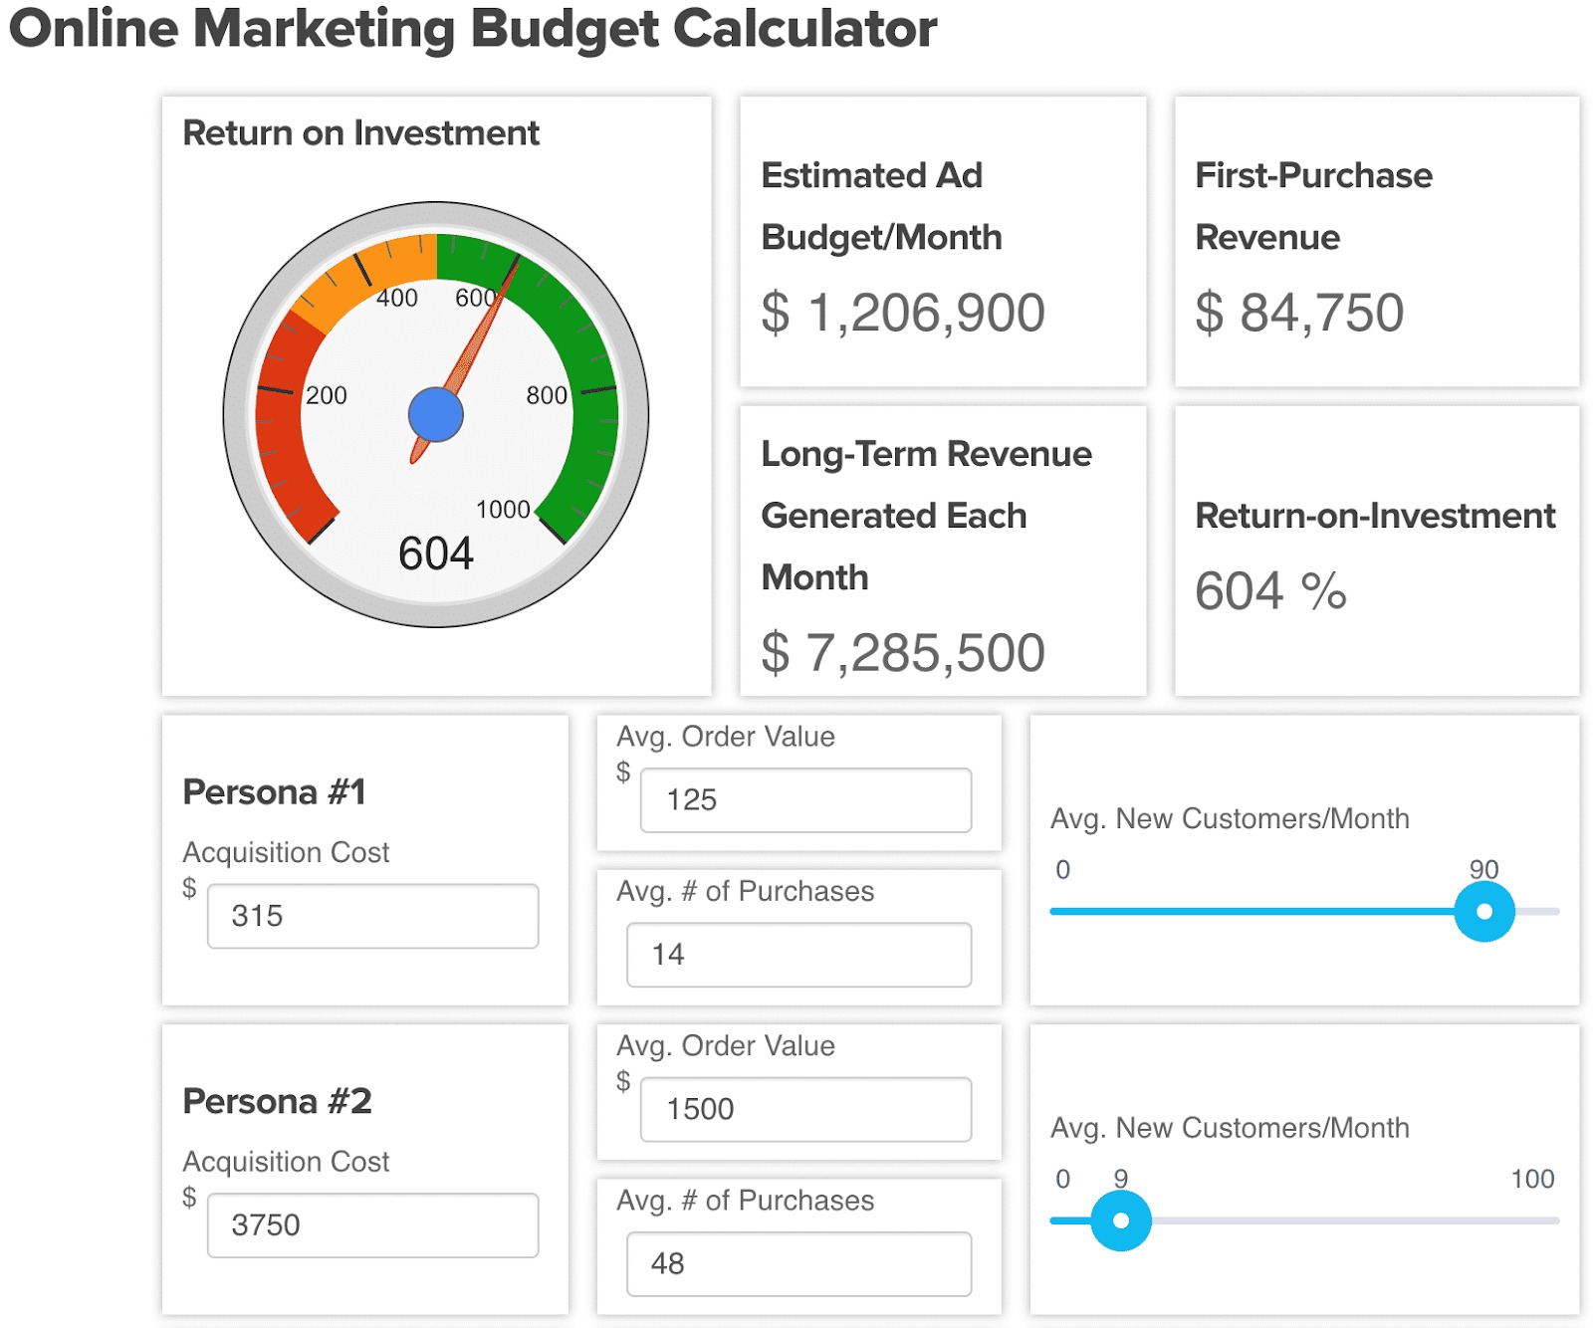
Task: Click the blue center hub of the gauge
Action: tap(436, 415)
